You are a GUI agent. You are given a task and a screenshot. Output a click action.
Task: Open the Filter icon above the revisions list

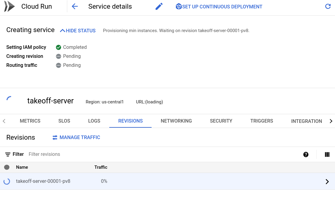click(8, 154)
